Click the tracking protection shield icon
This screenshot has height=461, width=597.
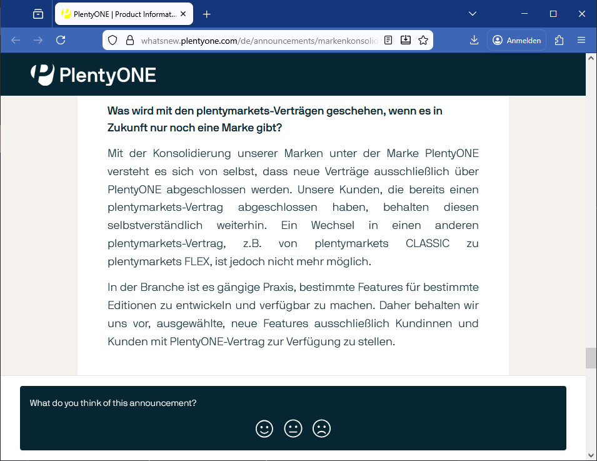point(113,40)
